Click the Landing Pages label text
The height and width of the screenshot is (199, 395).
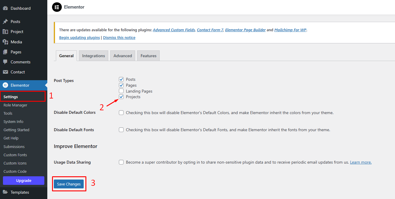139,91
